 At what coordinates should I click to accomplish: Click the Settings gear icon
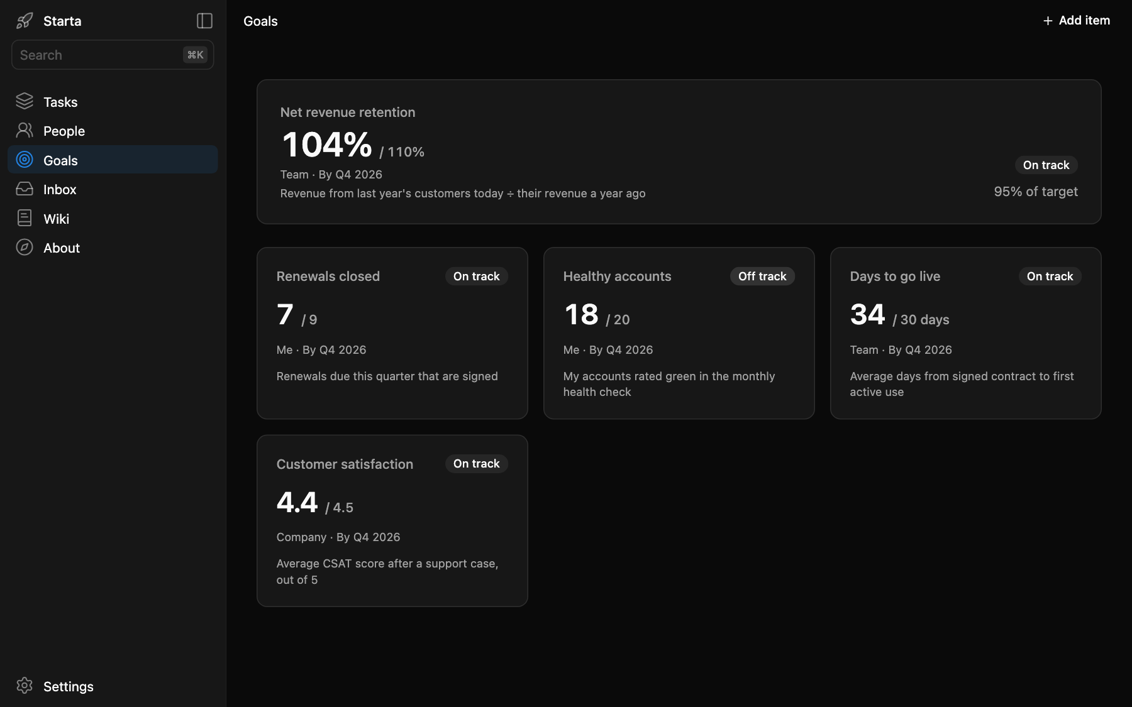click(x=25, y=686)
